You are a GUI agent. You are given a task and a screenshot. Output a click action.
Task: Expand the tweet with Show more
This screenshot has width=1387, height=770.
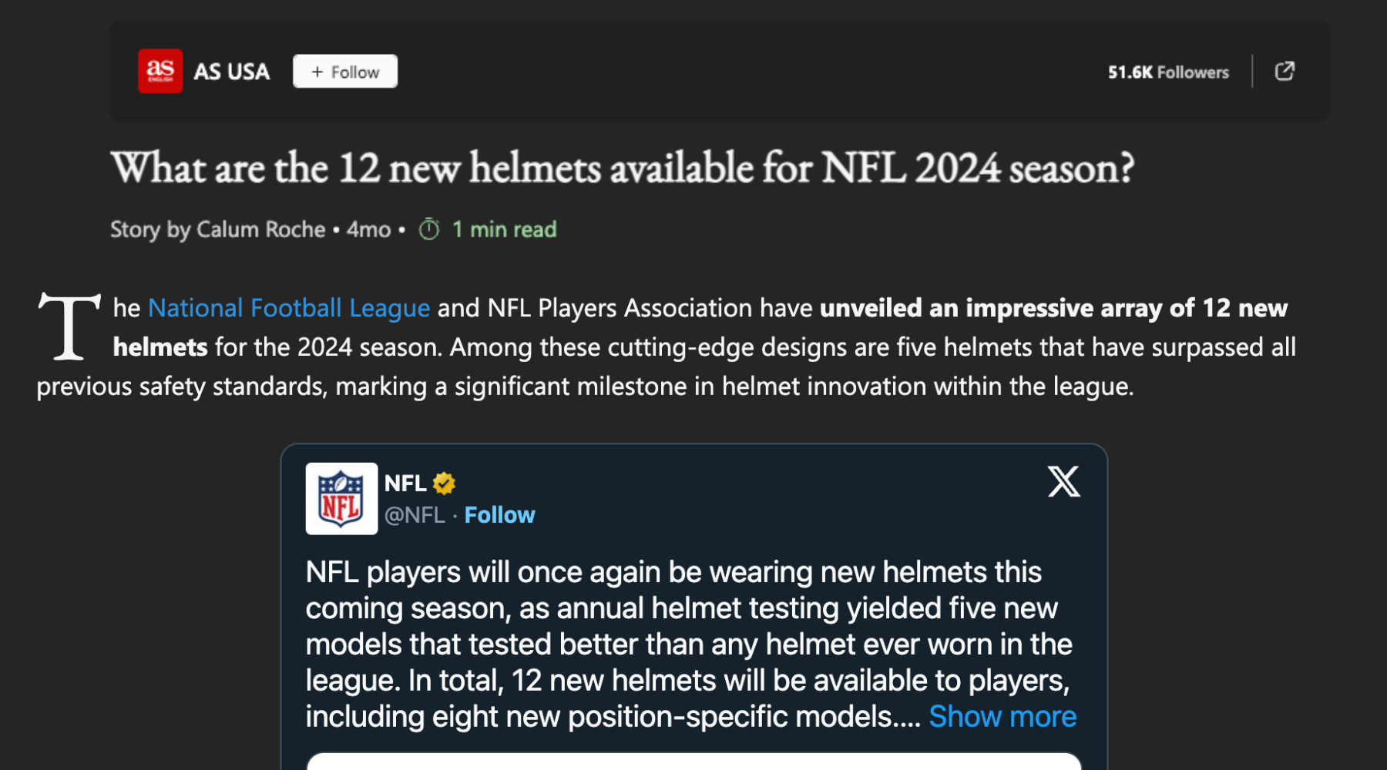click(x=1002, y=715)
